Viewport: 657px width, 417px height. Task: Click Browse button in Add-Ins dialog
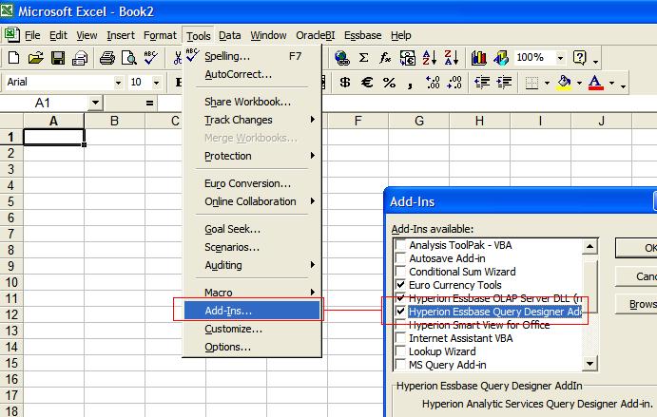[636, 304]
